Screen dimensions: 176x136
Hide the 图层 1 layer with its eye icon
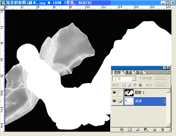[114, 93]
